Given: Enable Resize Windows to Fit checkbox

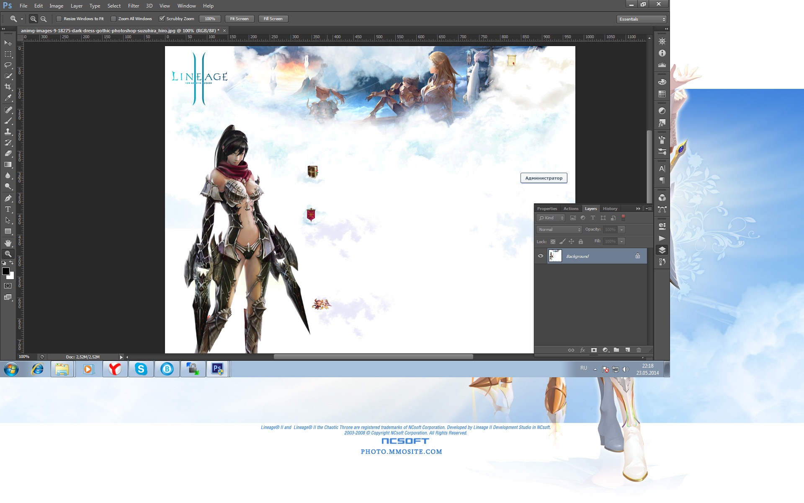Looking at the screenshot, I should click(x=59, y=19).
